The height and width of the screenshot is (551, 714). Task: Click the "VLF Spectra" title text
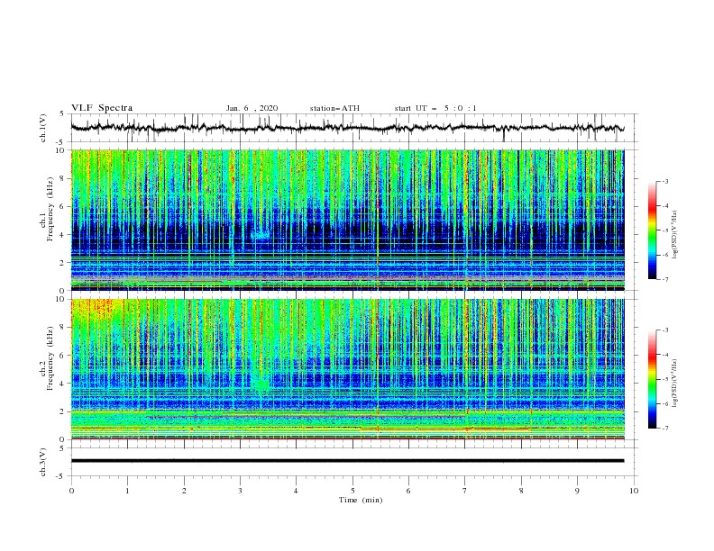[x=102, y=108]
